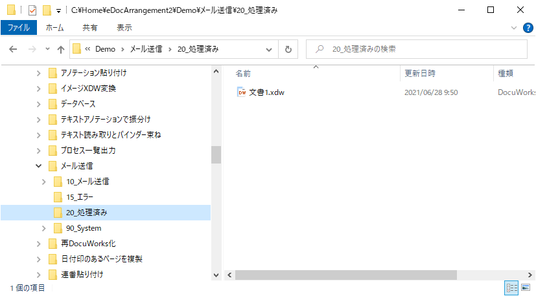Select 連番貼り付け folder in tree
536x296 pixels.
[82, 275]
